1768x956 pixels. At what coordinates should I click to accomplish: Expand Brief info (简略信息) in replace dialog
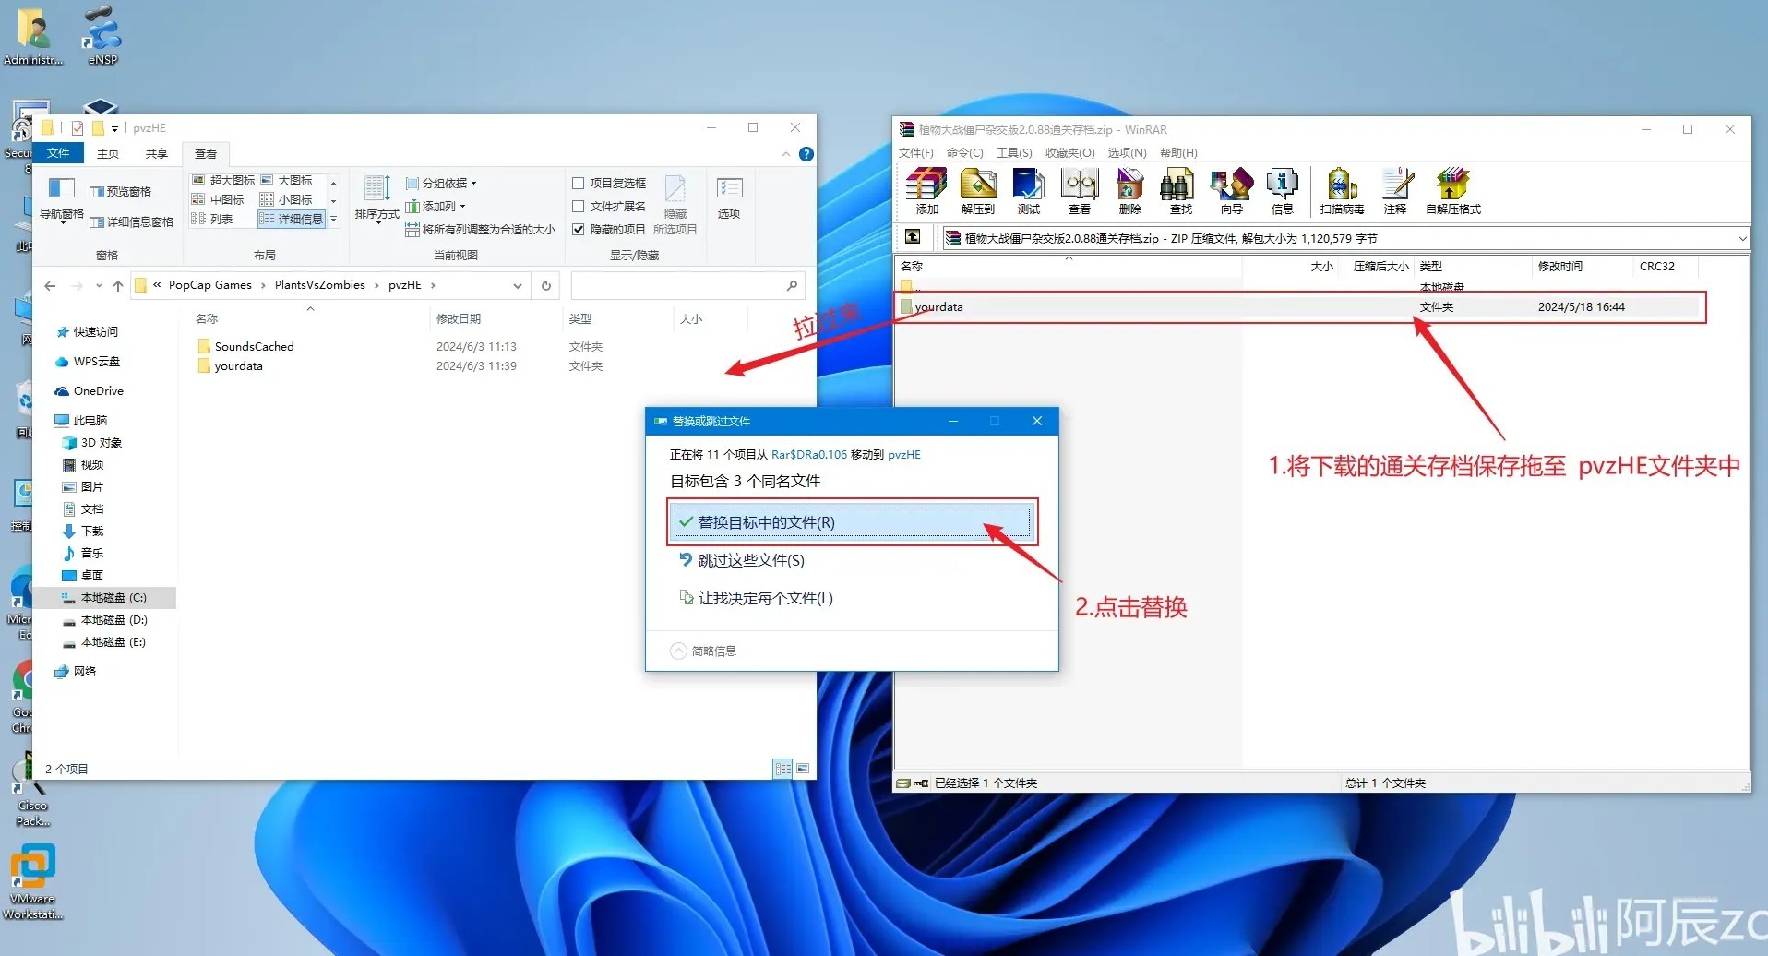[x=703, y=651]
